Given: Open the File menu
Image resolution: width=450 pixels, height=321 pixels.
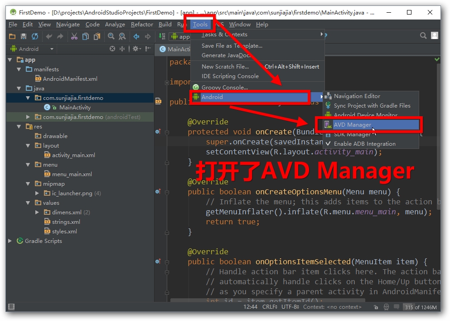Looking at the screenshot, I should click(x=13, y=25).
